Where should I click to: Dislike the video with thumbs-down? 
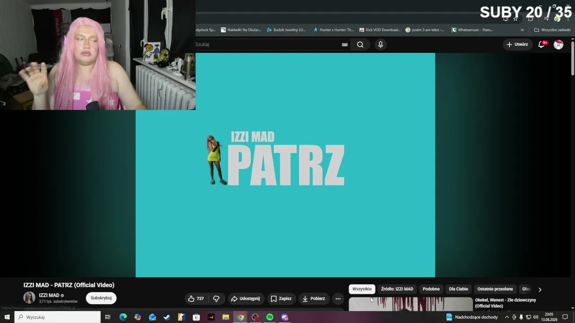coord(216,299)
